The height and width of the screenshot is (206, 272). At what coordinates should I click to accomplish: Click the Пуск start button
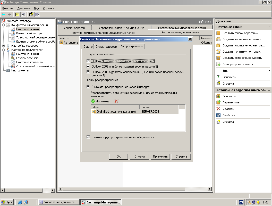click(x=7, y=202)
